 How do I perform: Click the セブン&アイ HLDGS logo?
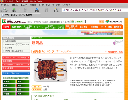tap(114, 22)
